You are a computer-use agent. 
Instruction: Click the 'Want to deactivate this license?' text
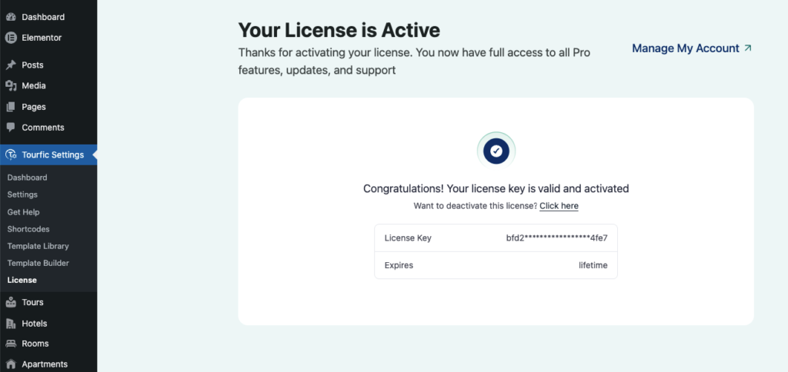coord(476,206)
